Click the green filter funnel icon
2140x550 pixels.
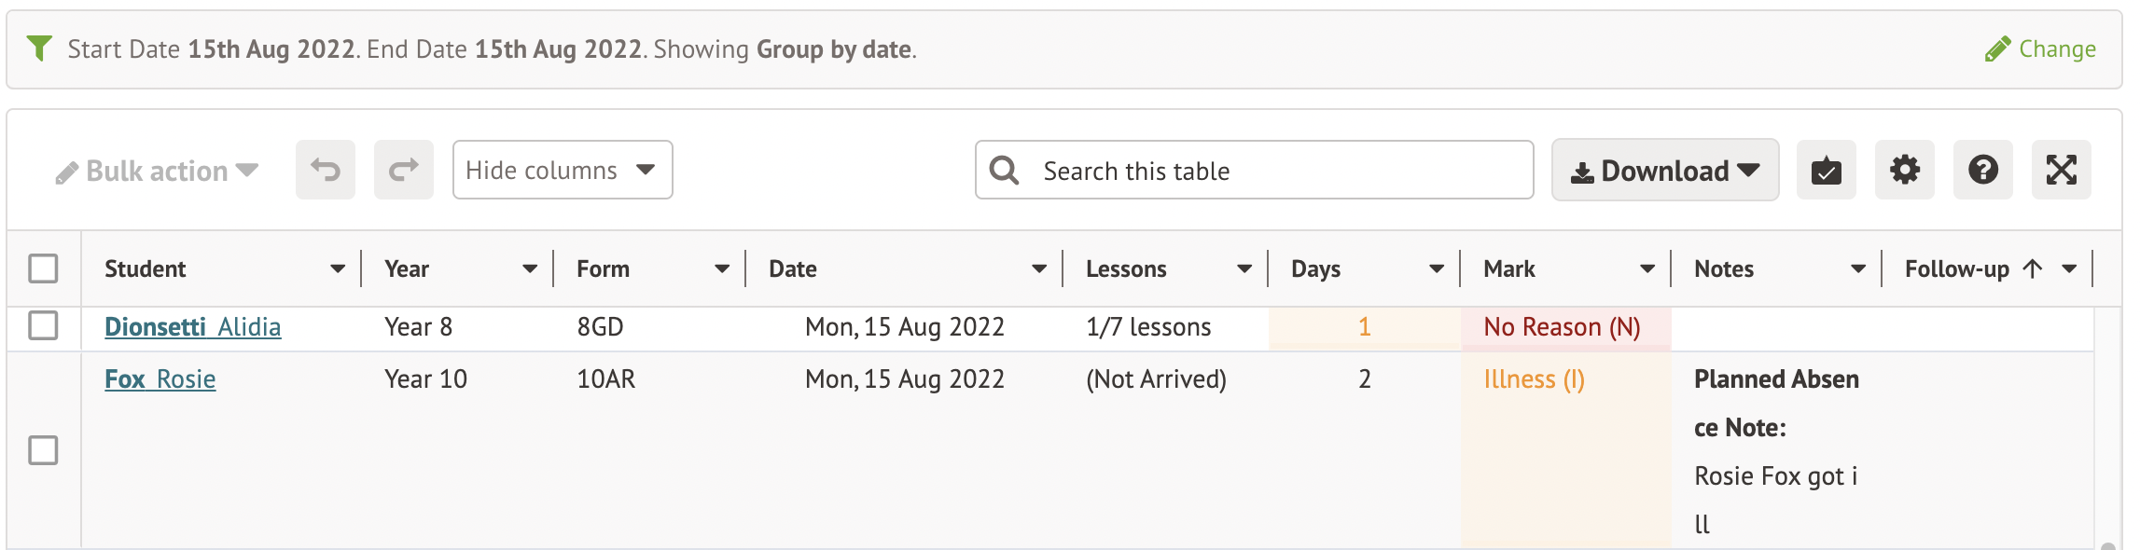39,48
